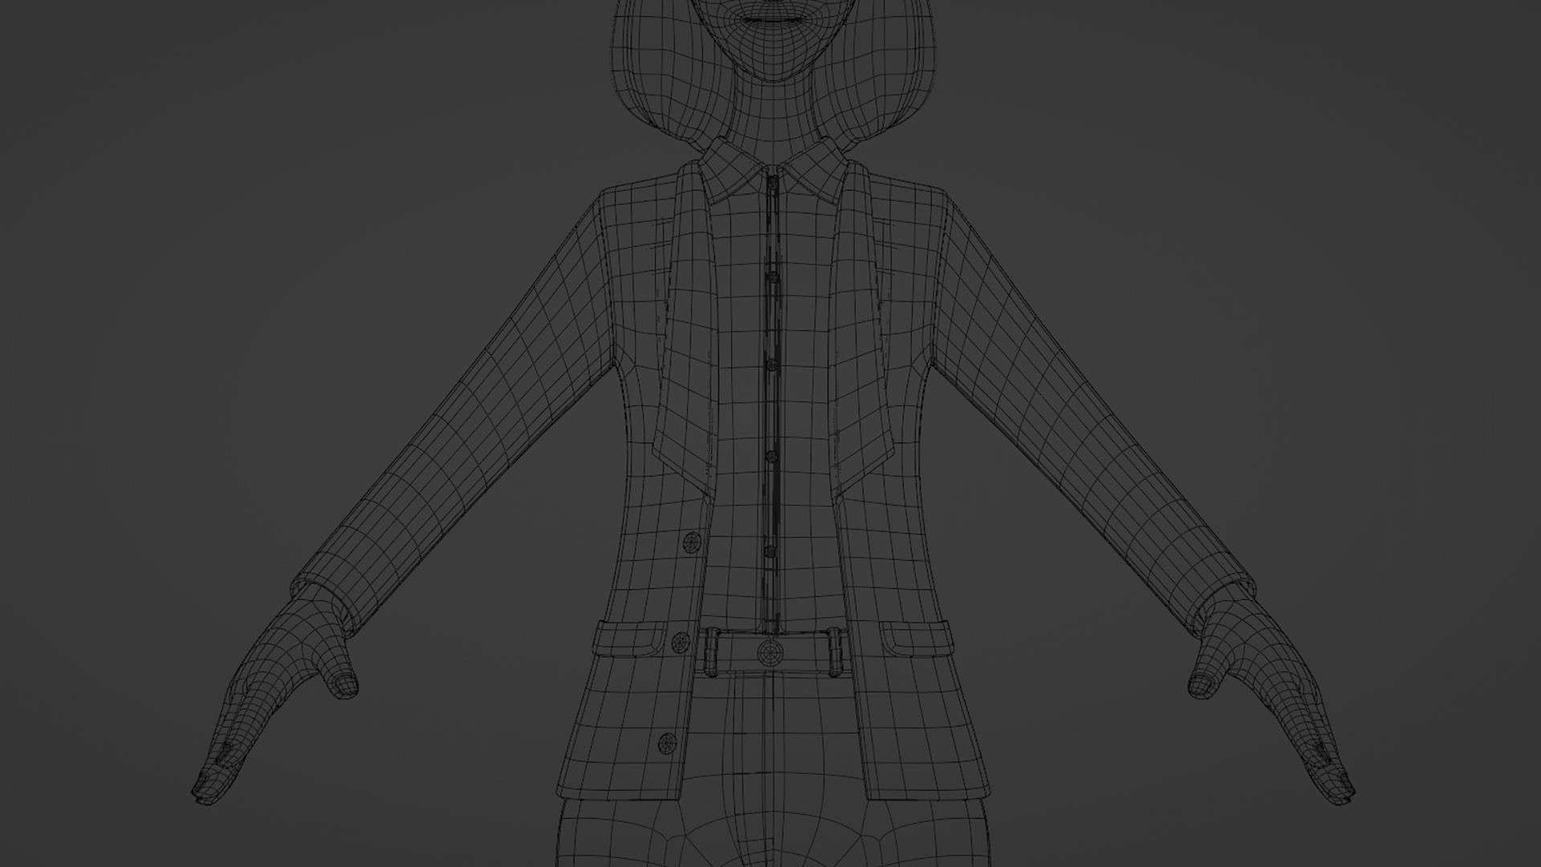Select the belt loop right of the buckle
Screen dimensions: 1541x867
pos(834,652)
